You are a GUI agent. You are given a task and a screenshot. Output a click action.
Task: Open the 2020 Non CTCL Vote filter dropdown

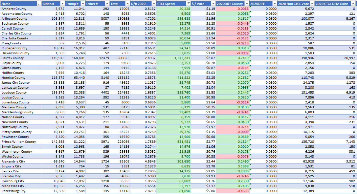point(312,4)
